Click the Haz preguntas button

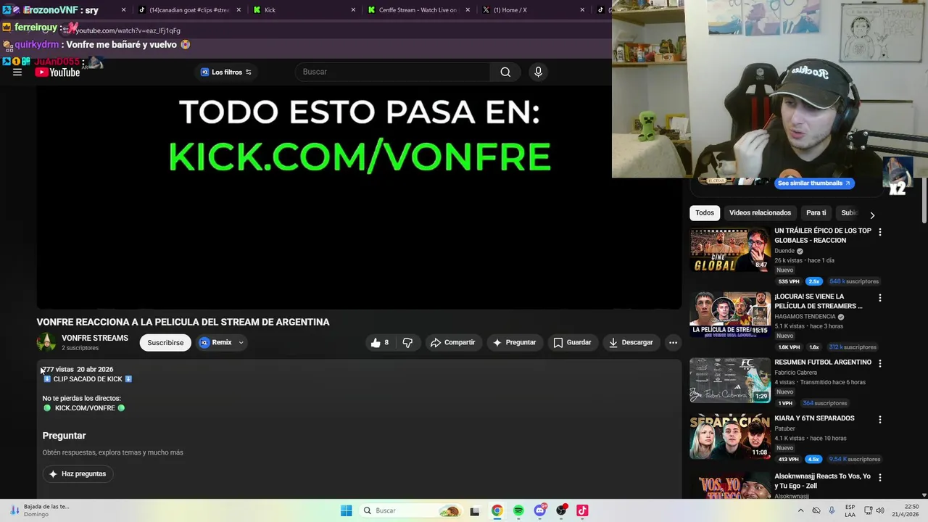78,473
